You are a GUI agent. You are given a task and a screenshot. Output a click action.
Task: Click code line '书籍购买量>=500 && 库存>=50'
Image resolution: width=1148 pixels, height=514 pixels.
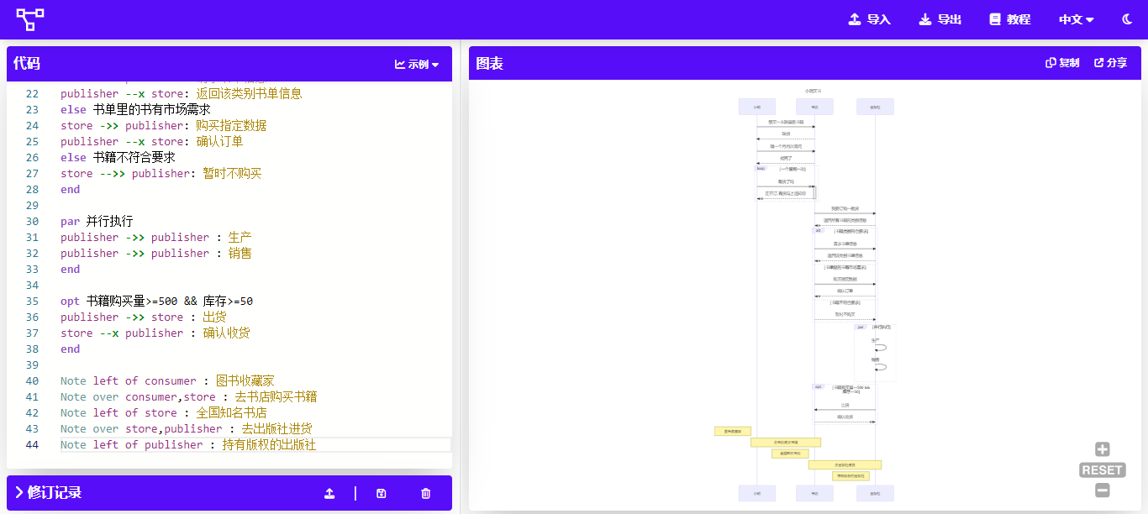coord(169,301)
